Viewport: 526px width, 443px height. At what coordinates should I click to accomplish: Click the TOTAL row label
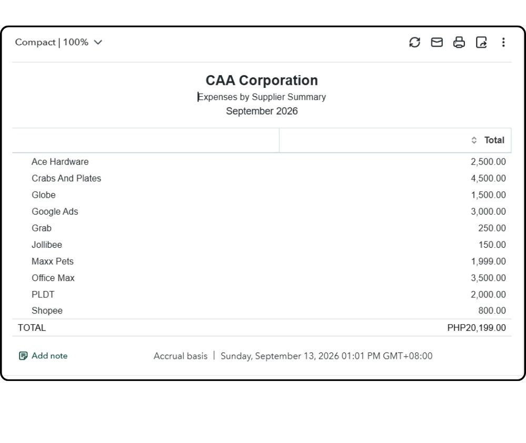point(32,328)
